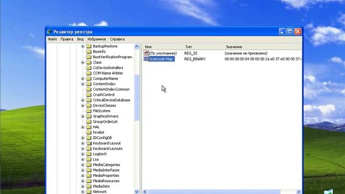Maximize the Редактор реестра window

coord(290,32)
